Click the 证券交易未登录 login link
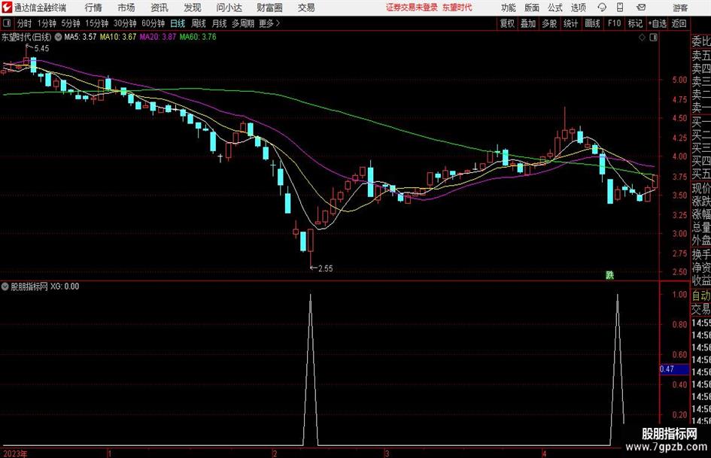 pyautogui.click(x=412, y=8)
